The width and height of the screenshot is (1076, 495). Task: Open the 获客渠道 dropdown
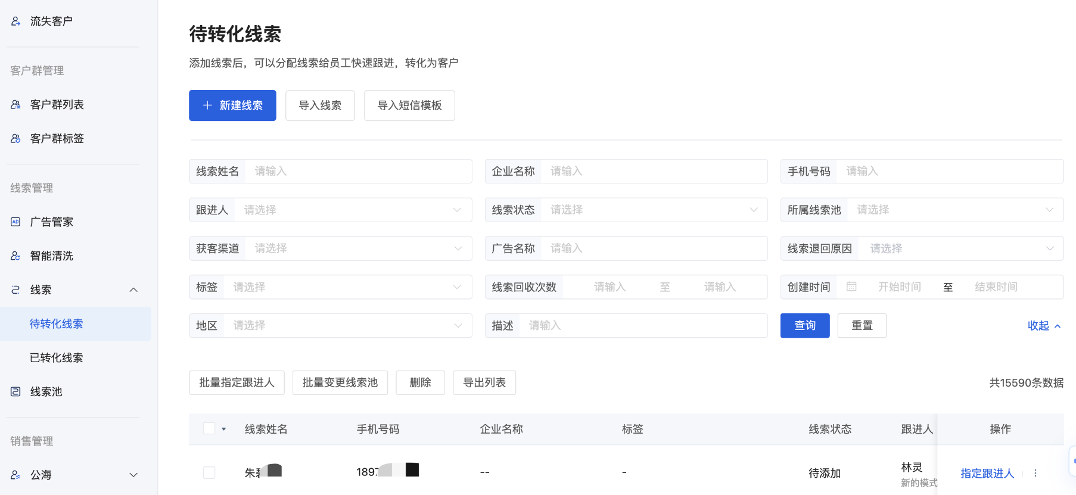click(x=331, y=248)
